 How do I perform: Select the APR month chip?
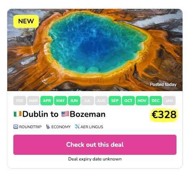pyautogui.click(x=47, y=100)
